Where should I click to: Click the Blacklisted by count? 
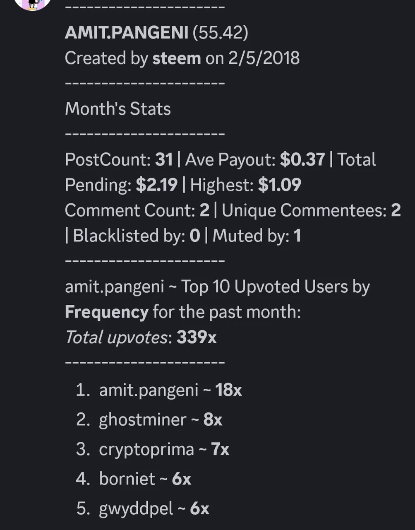[195, 236]
